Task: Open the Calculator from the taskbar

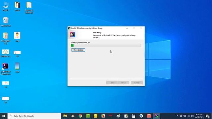Action: coord(133,116)
